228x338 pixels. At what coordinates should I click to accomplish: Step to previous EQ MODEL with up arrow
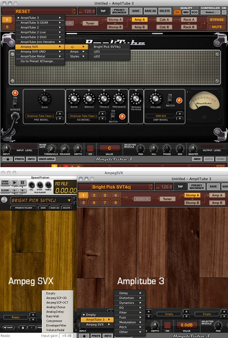(x=103, y=114)
